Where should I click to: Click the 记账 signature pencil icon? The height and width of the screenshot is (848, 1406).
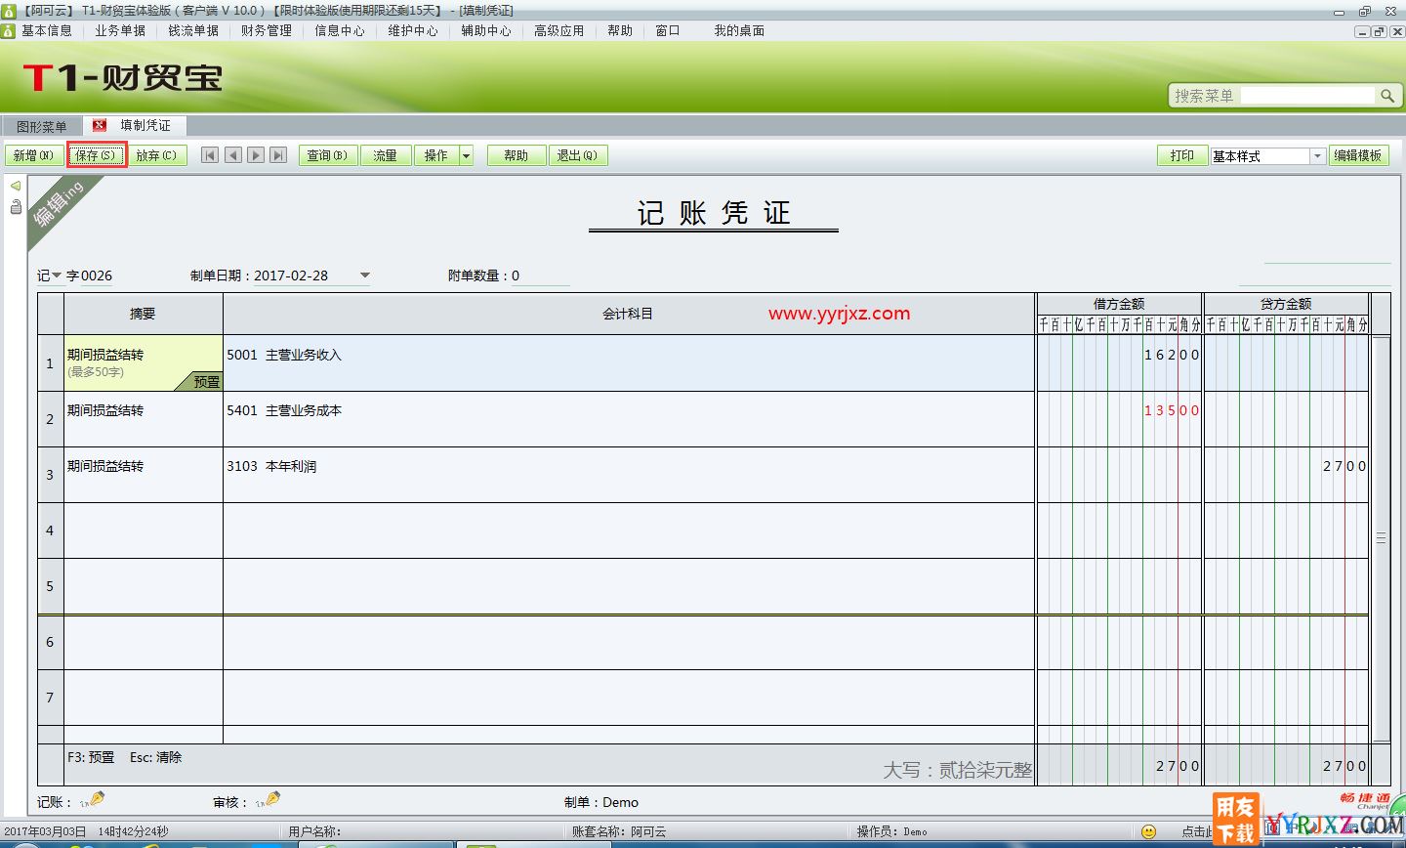(95, 800)
